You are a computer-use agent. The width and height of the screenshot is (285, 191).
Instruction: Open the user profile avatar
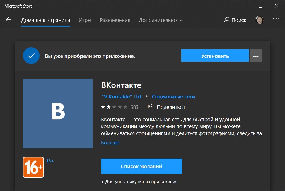click(x=259, y=20)
